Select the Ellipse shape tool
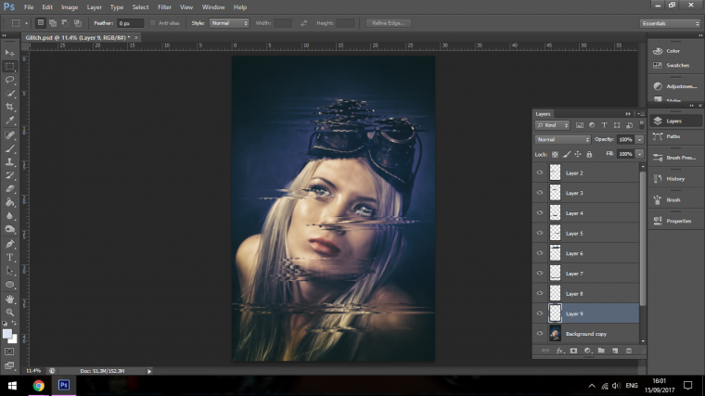Image resolution: width=705 pixels, height=396 pixels. pyautogui.click(x=9, y=285)
